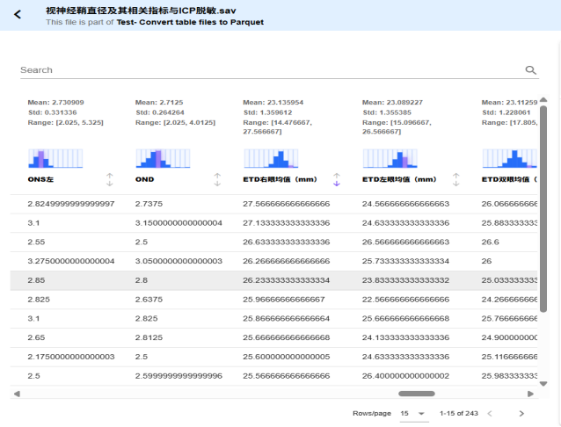Screen dimensions: 561x427
Task: Open ONS左 histogram thumbnail
Action: pyautogui.click(x=55, y=158)
